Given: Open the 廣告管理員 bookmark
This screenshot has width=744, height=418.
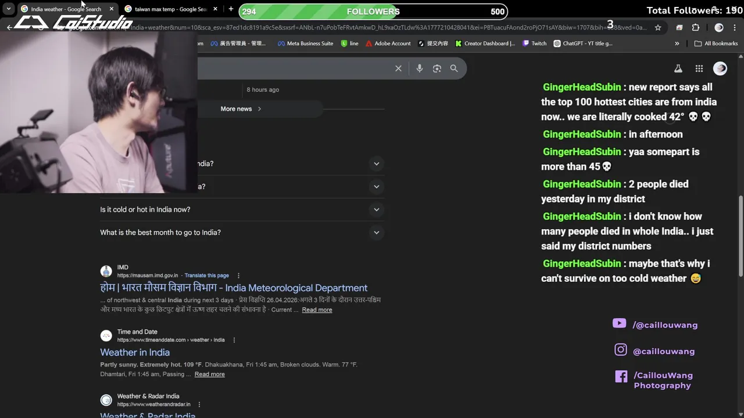Looking at the screenshot, I should pyautogui.click(x=238, y=44).
